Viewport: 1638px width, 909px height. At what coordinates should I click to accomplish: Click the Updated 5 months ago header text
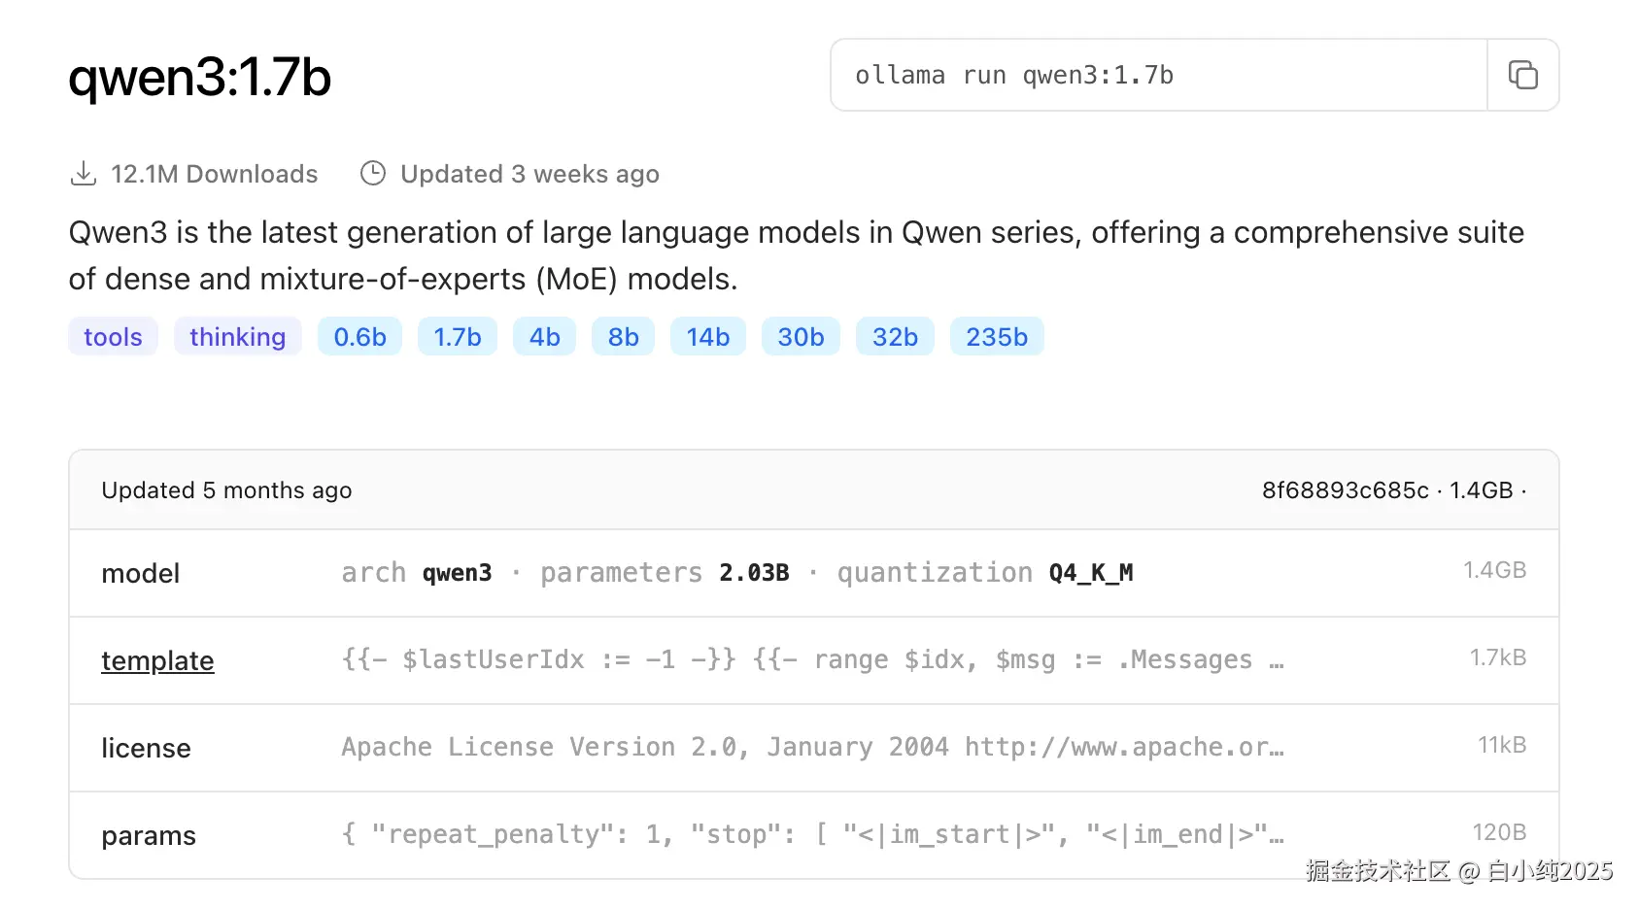[x=226, y=490]
